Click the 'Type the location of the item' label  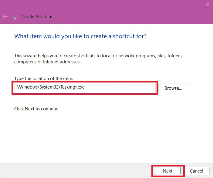44,79
